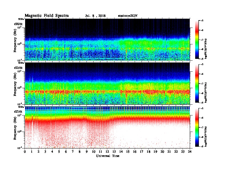226x174 pixels.
Task: Click the hour 23 tick label
Action: 183,152
